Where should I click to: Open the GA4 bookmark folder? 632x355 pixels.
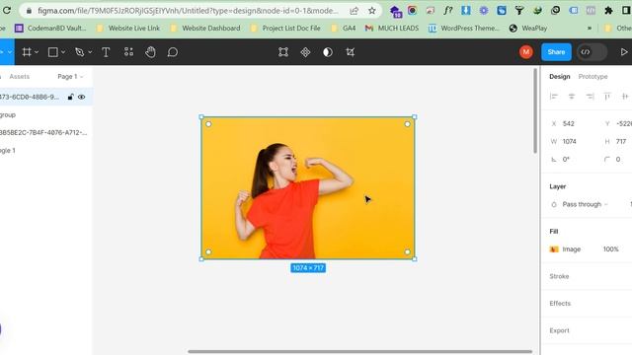click(343, 29)
